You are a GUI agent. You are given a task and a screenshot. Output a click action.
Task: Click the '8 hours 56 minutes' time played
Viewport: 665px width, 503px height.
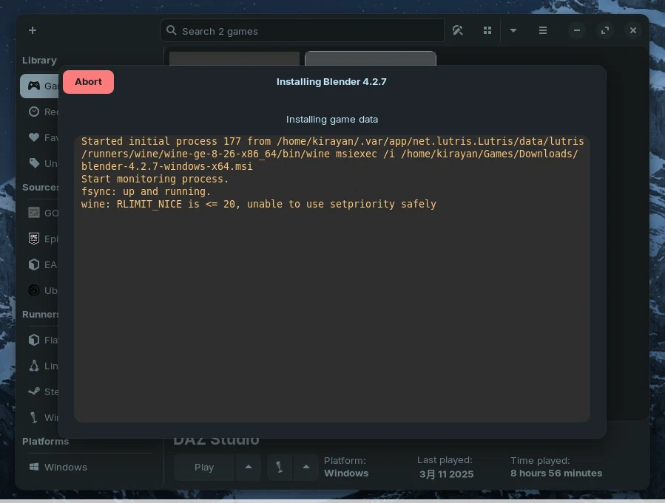click(556, 473)
